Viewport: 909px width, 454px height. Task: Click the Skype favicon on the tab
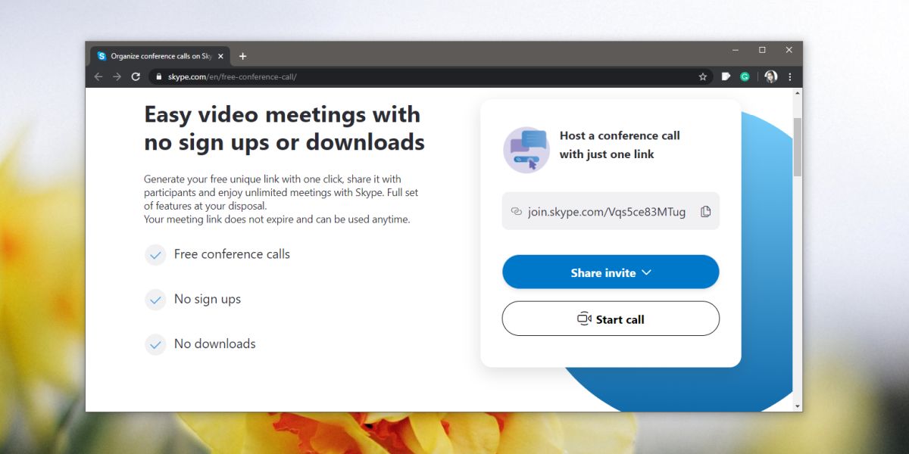pos(102,56)
